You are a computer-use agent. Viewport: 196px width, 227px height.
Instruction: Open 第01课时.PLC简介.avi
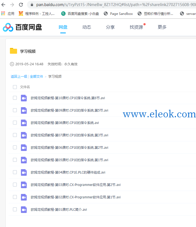click(x=59, y=210)
